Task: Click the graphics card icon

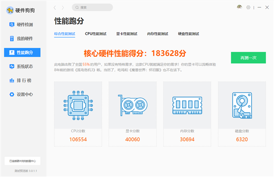Action: click(x=132, y=105)
